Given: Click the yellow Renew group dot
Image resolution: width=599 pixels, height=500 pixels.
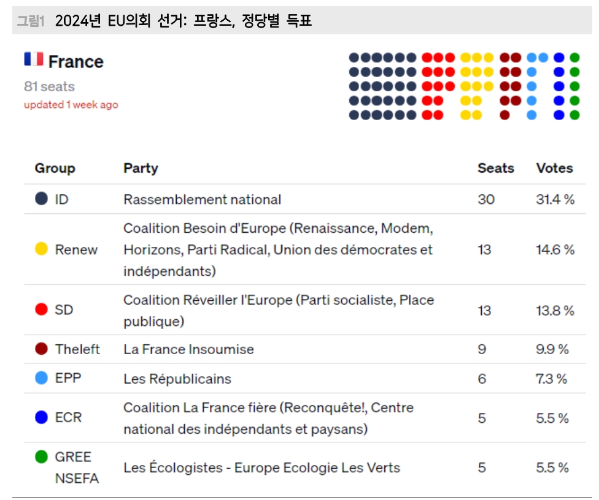Looking at the screenshot, I should [x=41, y=249].
